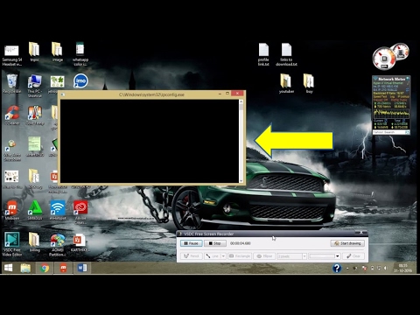Select the AOMEI Partition shortcut
420x315 pixels.
click(58, 245)
